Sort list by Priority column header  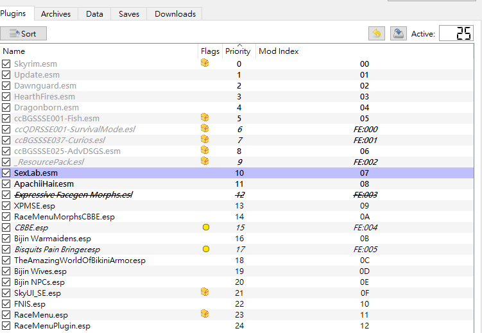[x=239, y=51]
